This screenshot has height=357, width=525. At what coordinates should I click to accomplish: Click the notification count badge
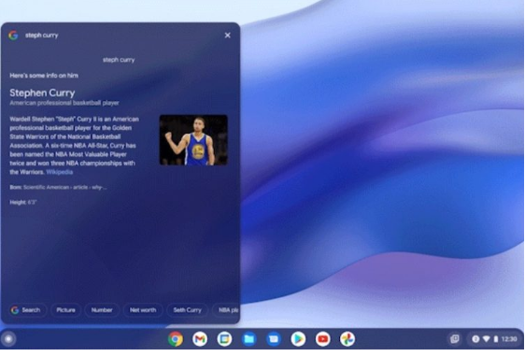475,339
